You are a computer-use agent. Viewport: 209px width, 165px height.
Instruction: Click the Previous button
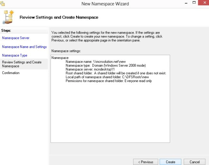pos(146,162)
